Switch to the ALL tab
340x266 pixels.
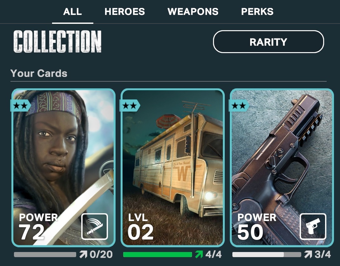click(72, 11)
